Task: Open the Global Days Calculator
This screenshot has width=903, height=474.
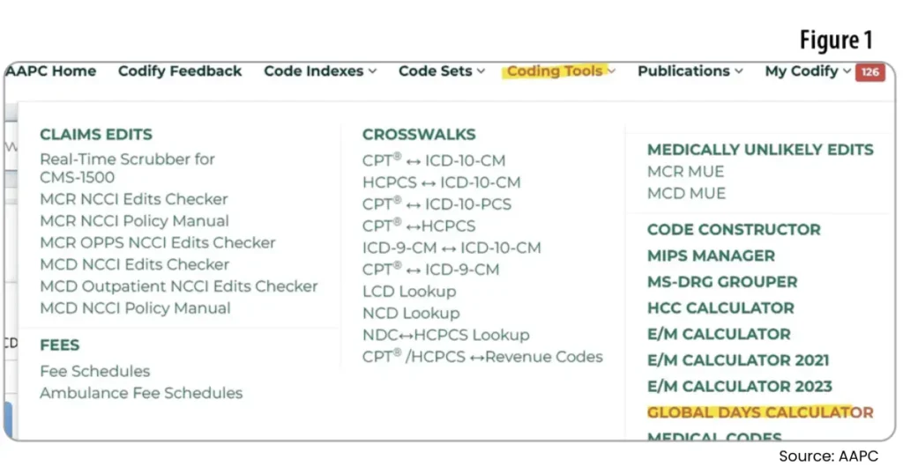Action: [759, 412]
